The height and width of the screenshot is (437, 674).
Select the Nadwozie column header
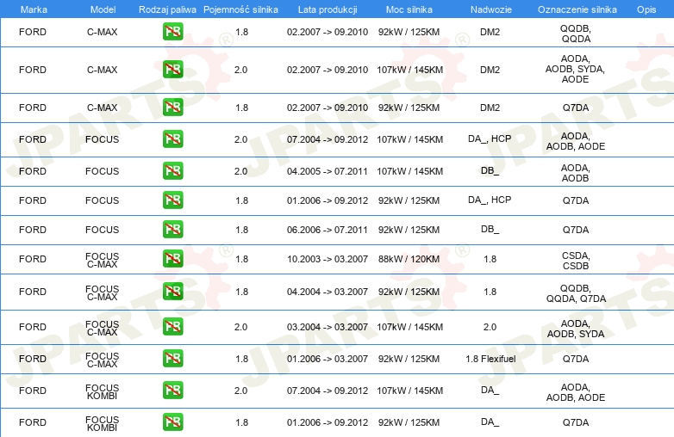489,9
